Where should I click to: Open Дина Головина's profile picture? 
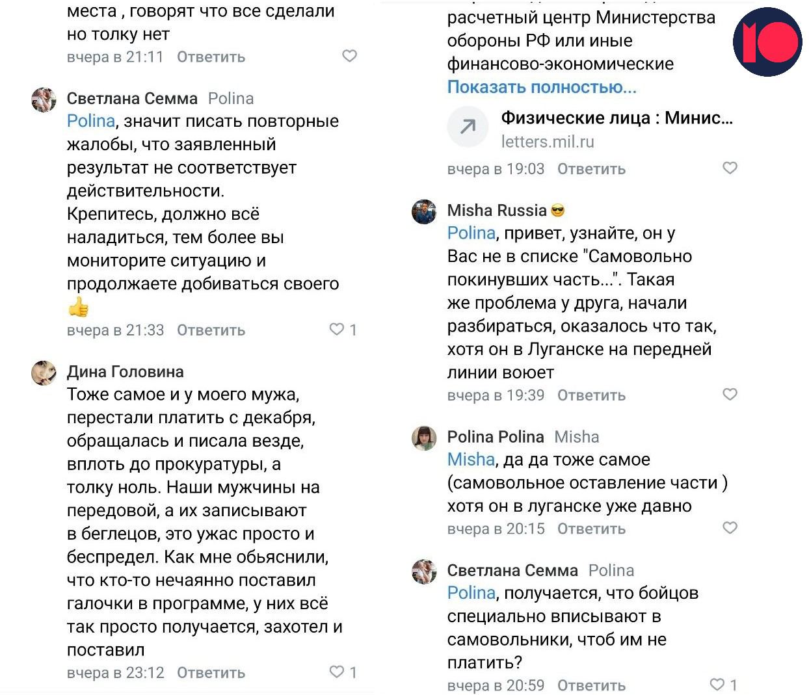pos(44,373)
